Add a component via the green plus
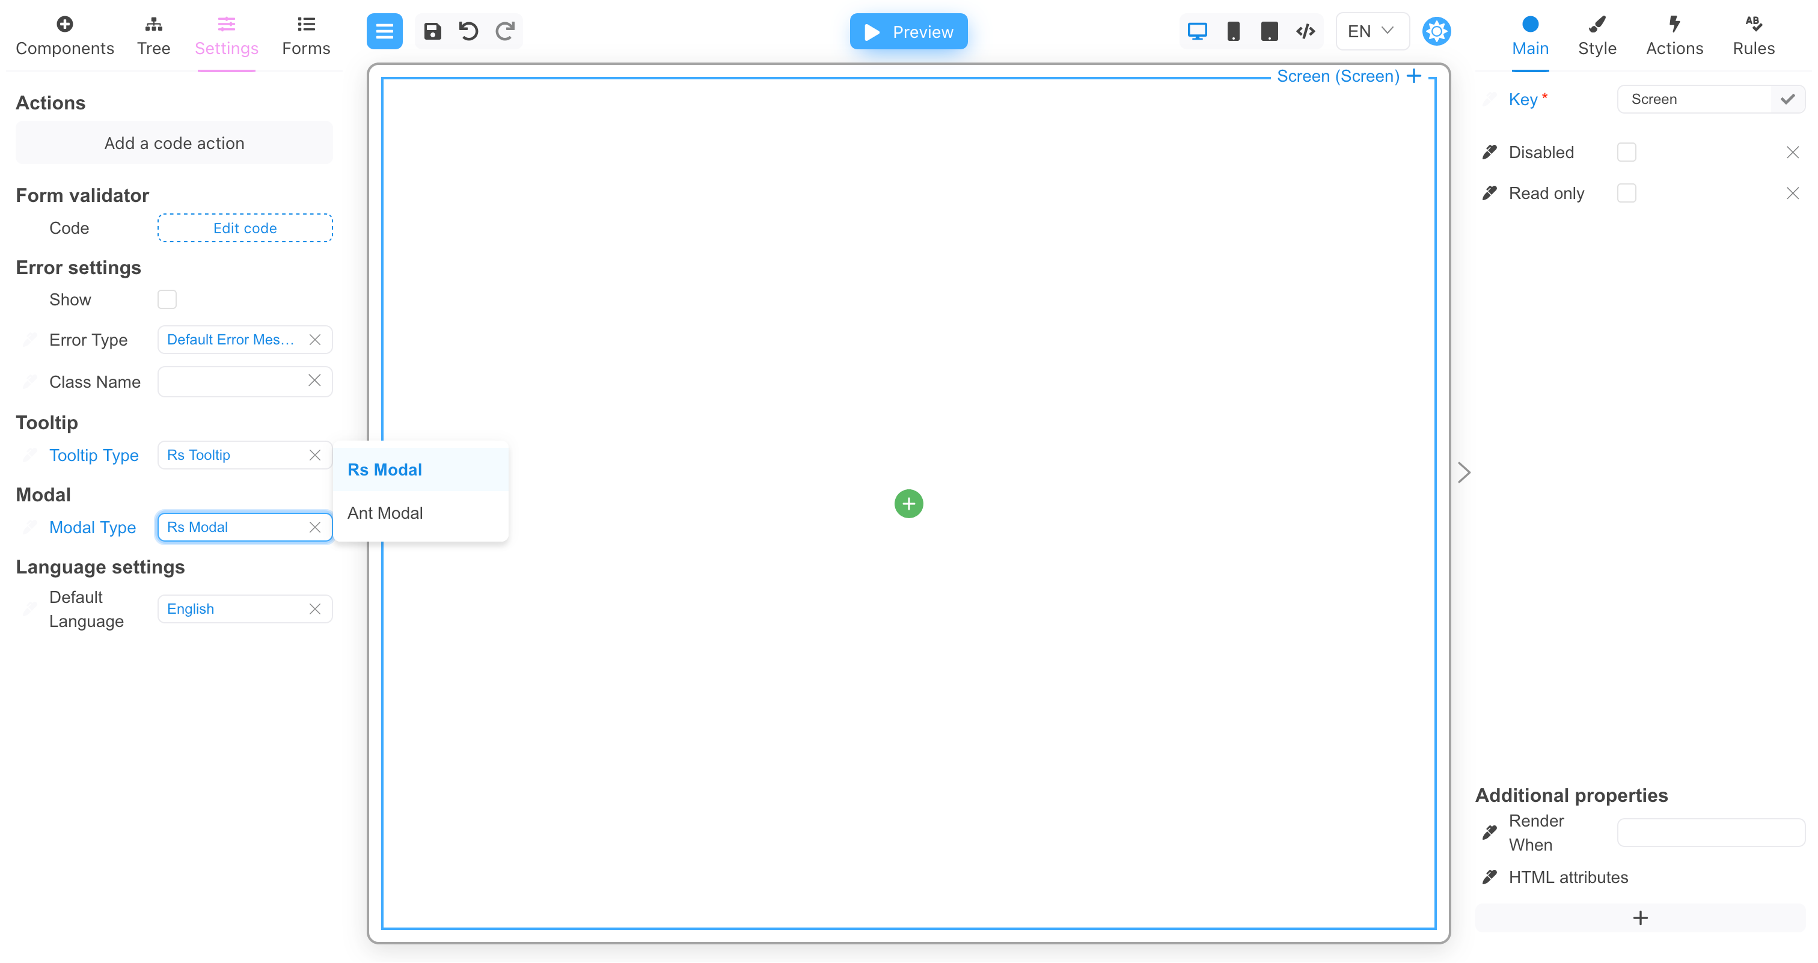This screenshot has width=1818, height=963. pyautogui.click(x=908, y=504)
